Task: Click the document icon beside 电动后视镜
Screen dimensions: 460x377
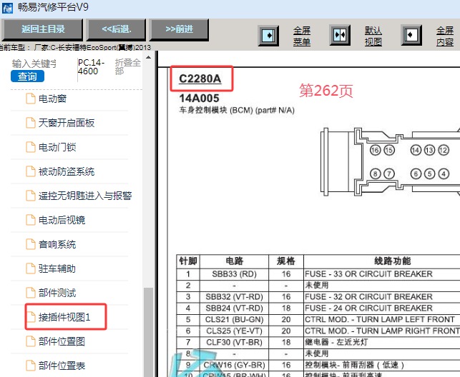Action: click(31, 220)
